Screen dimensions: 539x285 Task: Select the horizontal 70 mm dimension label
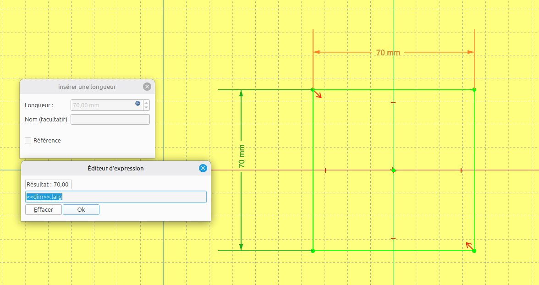[x=388, y=53]
